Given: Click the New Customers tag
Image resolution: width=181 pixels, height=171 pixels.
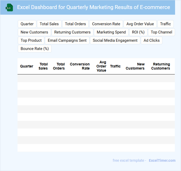Looking at the screenshot, I should click(34, 32).
